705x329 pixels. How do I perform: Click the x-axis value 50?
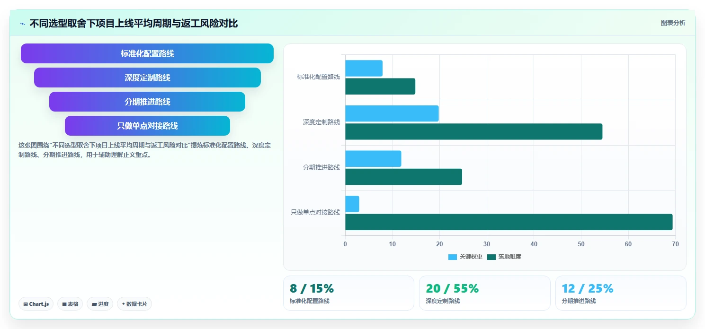tap(581, 244)
